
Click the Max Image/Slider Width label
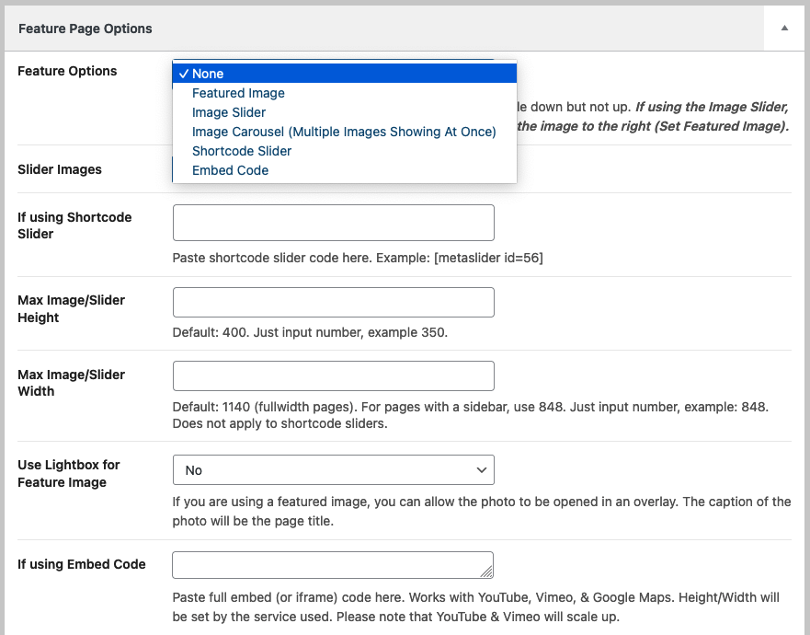(72, 383)
